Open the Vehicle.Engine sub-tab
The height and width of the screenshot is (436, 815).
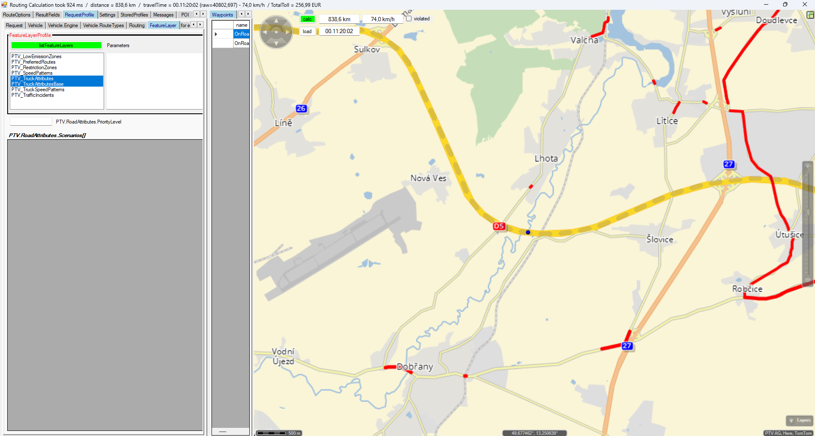click(x=63, y=25)
